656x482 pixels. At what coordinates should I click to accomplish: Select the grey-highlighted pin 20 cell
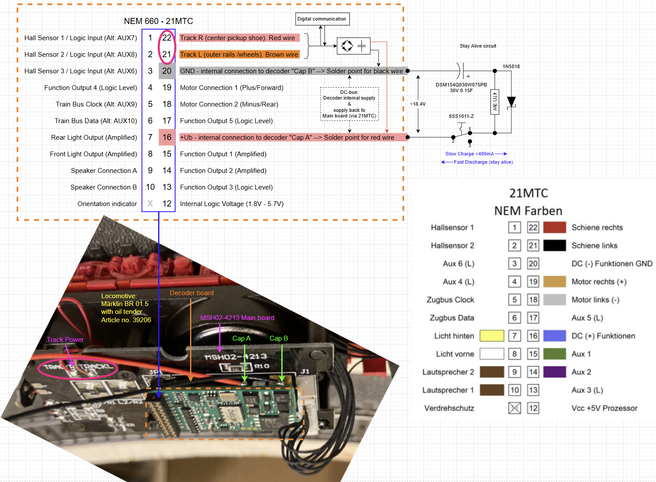pyautogui.click(x=167, y=71)
